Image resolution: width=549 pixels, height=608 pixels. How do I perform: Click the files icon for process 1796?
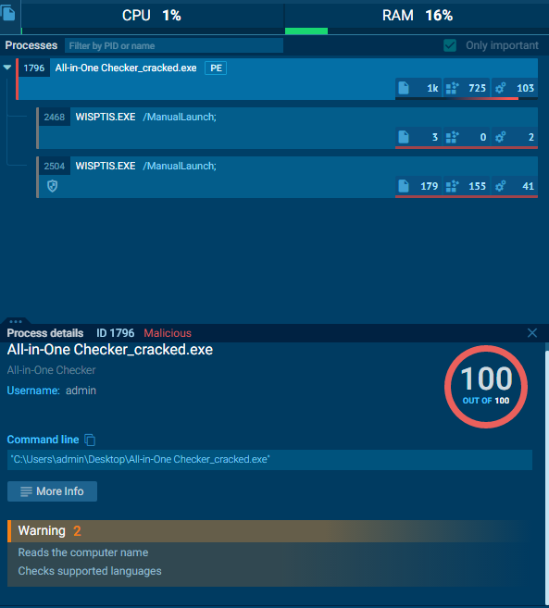[x=404, y=88]
